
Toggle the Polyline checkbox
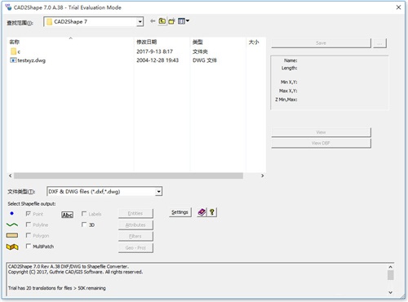tap(28, 224)
